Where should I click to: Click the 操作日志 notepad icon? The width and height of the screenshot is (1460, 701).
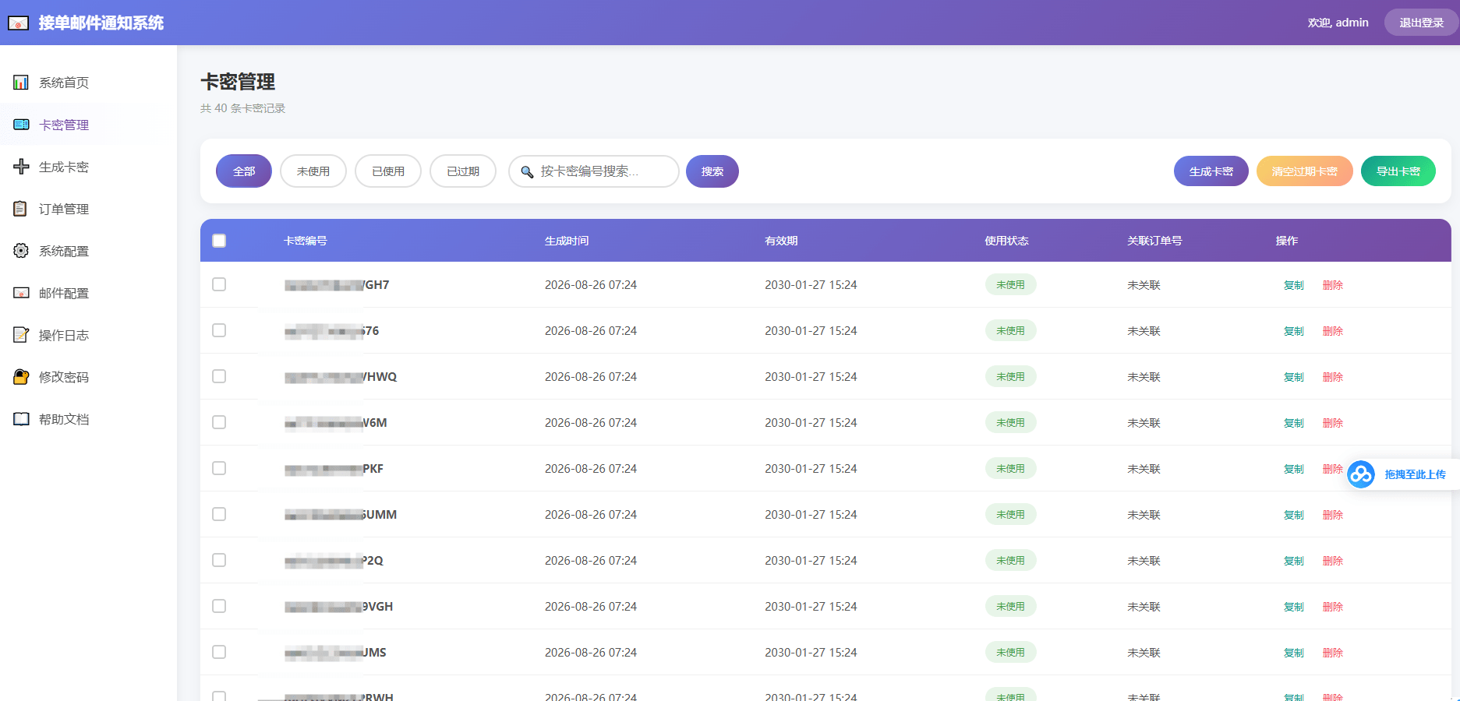click(21, 335)
